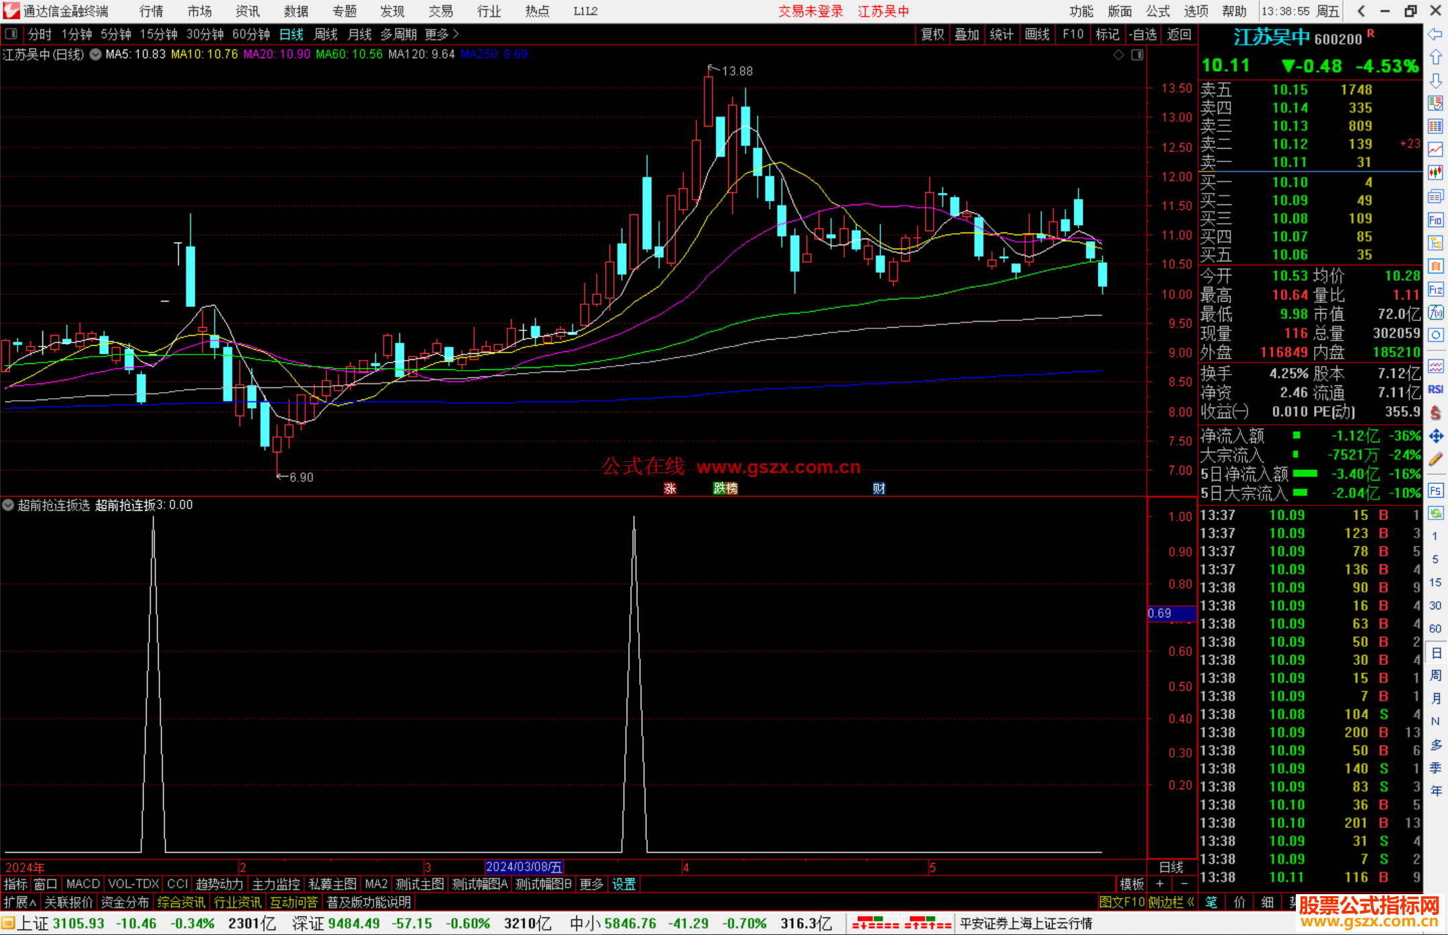
Task: Switch to the 周线 weekly tab
Action: 326,34
